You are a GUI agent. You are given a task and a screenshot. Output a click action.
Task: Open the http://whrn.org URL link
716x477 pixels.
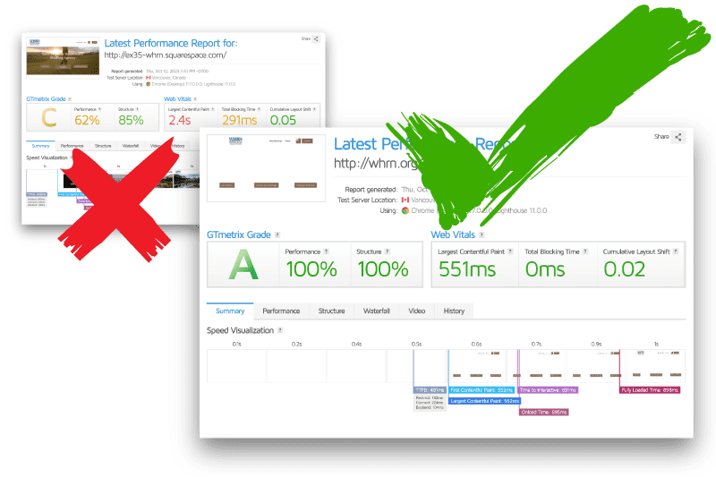(x=376, y=163)
